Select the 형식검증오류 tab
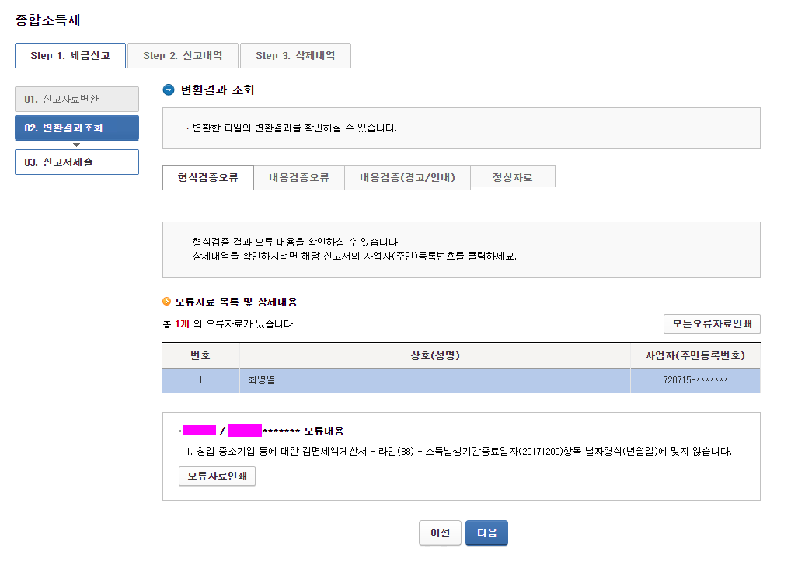Viewport: 791px width, 566px height. click(x=208, y=177)
